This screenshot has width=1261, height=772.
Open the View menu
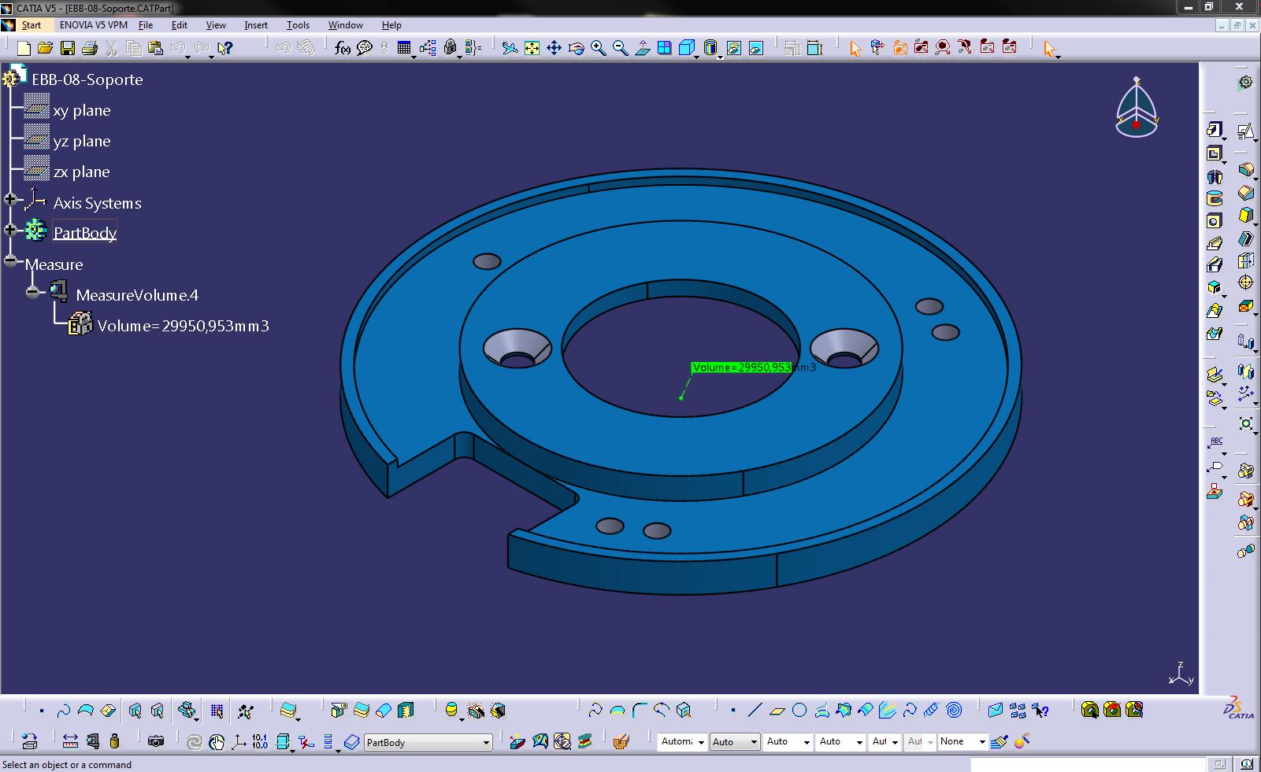(x=216, y=25)
